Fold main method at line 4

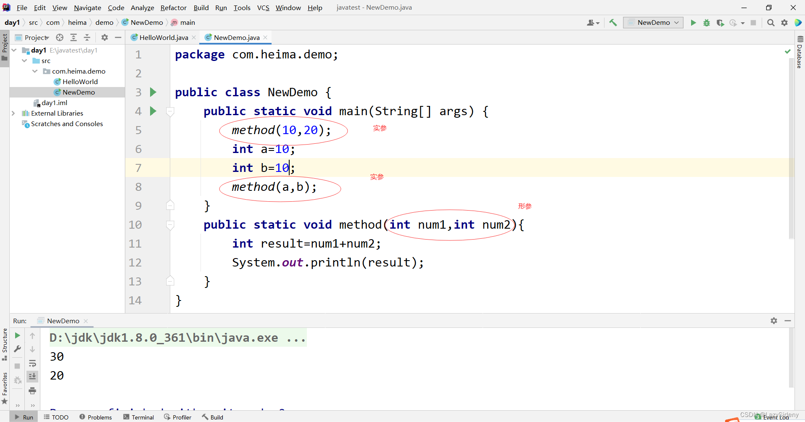pyautogui.click(x=170, y=111)
